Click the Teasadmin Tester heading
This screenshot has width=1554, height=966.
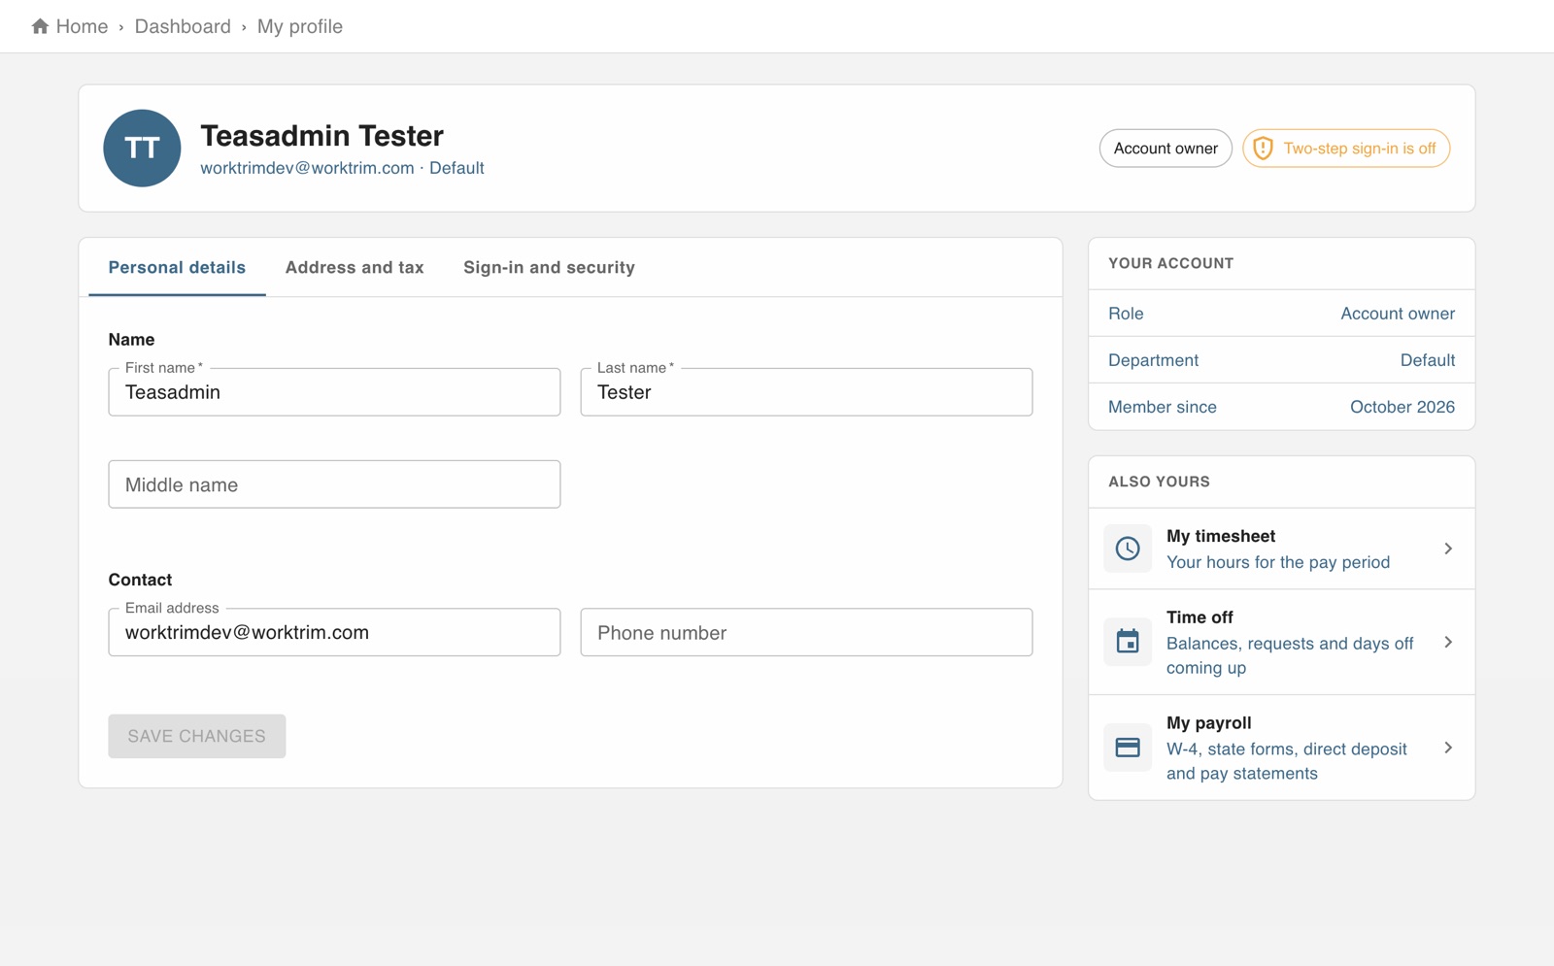coord(322,136)
